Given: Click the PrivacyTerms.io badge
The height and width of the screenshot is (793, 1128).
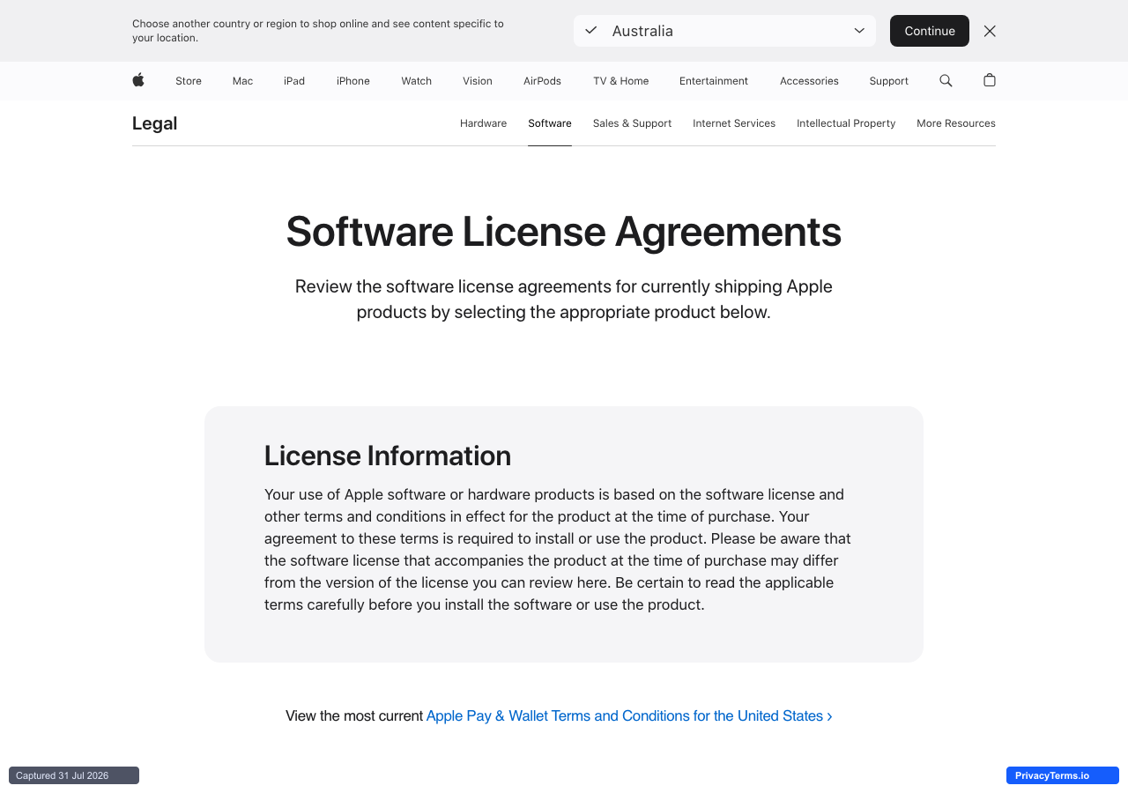Looking at the screenshot, I should click(1063, 775).
